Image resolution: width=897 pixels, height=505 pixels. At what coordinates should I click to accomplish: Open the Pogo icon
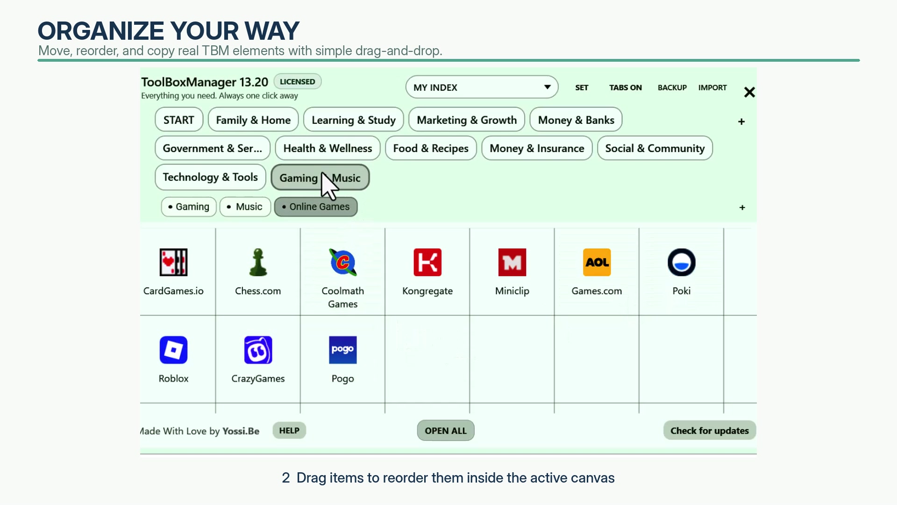click(343, 350)
